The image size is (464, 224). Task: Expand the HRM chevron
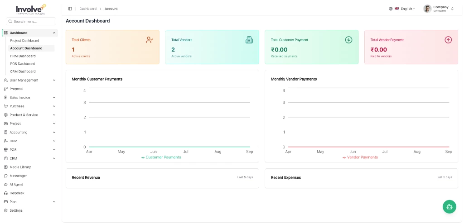54,141
